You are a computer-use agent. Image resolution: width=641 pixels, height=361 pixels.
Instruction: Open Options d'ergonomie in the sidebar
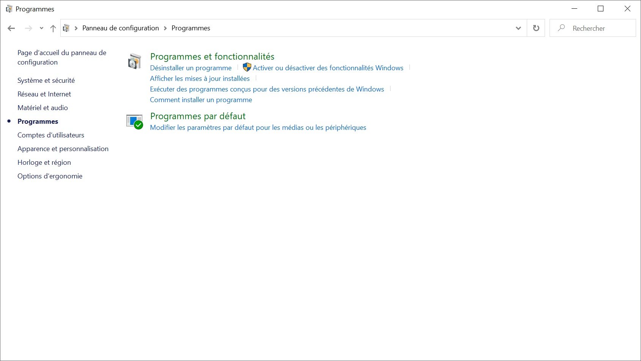click(50, 176)
